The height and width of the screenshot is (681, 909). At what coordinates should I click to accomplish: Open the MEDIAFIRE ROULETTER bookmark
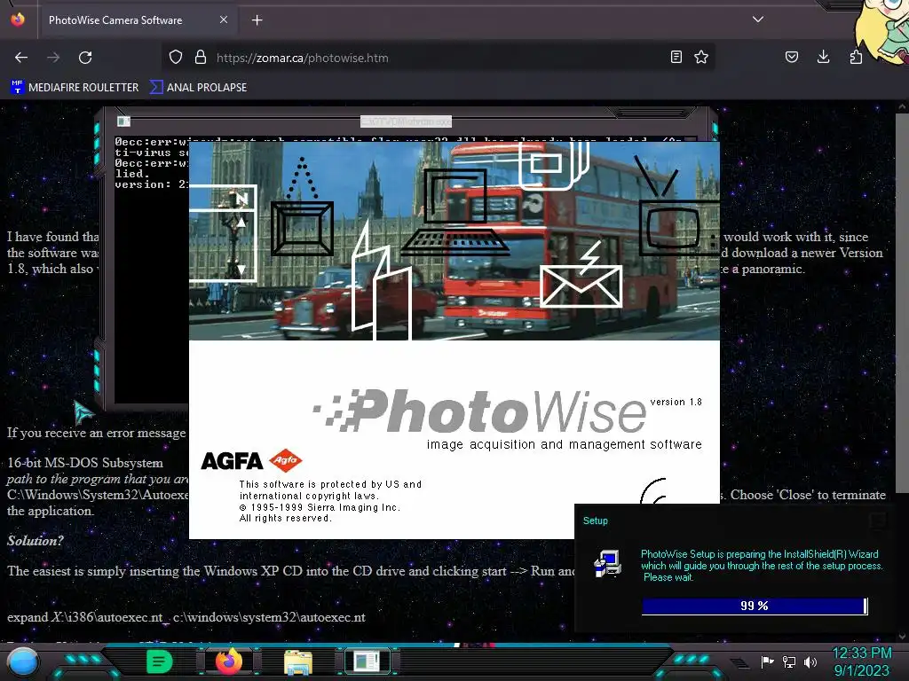click(x=75, y=88)
